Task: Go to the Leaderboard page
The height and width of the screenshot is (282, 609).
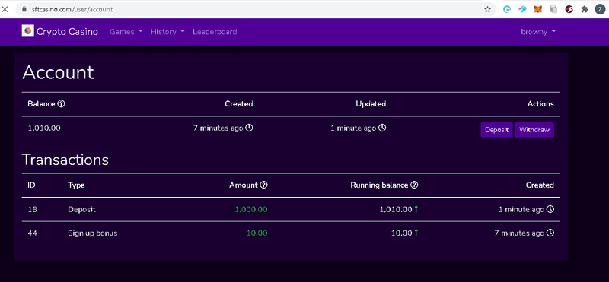Action: 215,32
